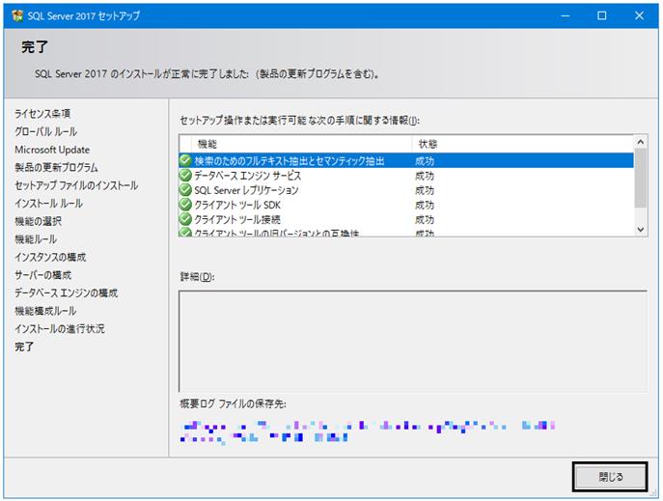The height and width of the screenshot is (501, 663).
Task: Click the feature list scrollbar thumb
Action: (640, 178)
